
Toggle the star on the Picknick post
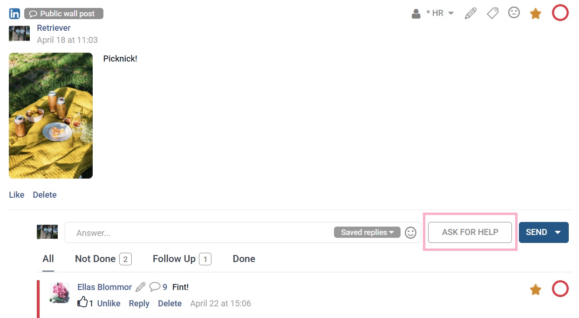click(536, 14)
